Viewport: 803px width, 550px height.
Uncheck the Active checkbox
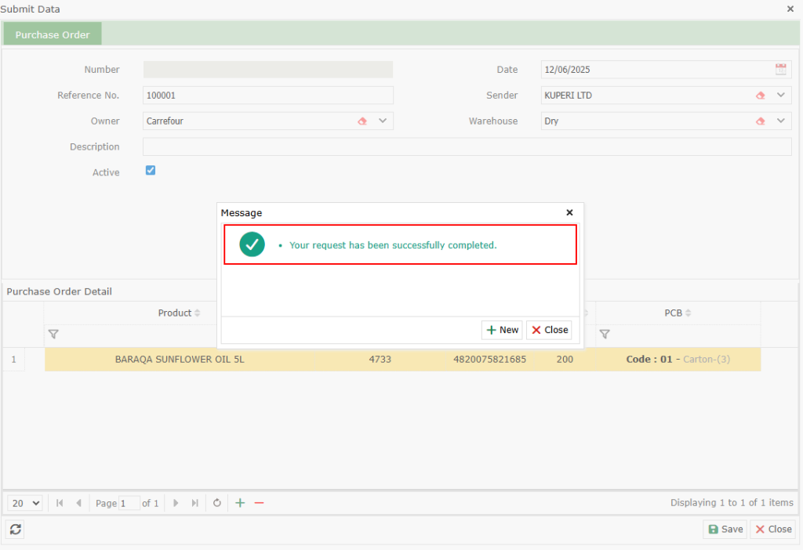point(151,171)
